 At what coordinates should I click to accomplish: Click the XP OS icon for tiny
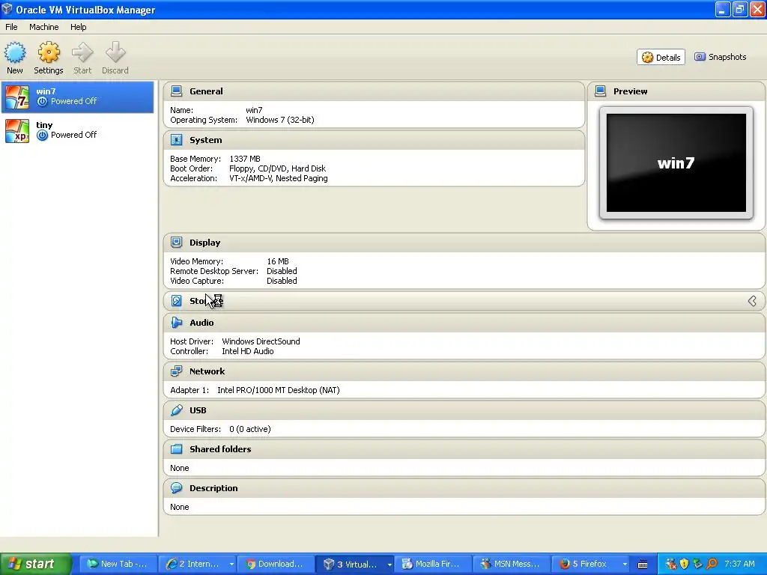(x=17, y=130)
